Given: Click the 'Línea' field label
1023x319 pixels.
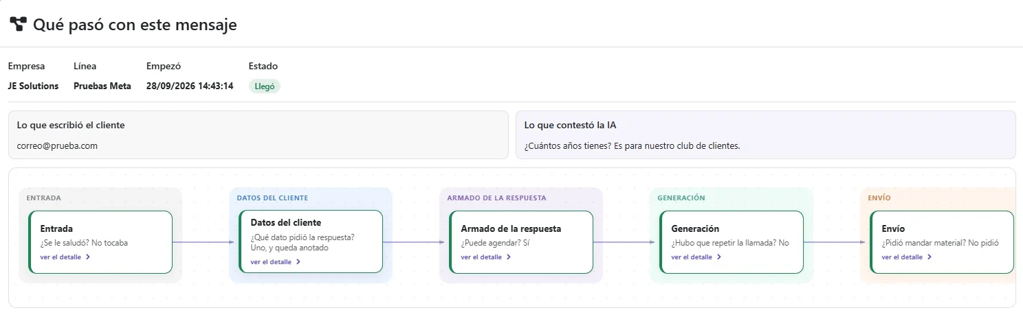Looking at the screenshot, I should click(85, 67).
